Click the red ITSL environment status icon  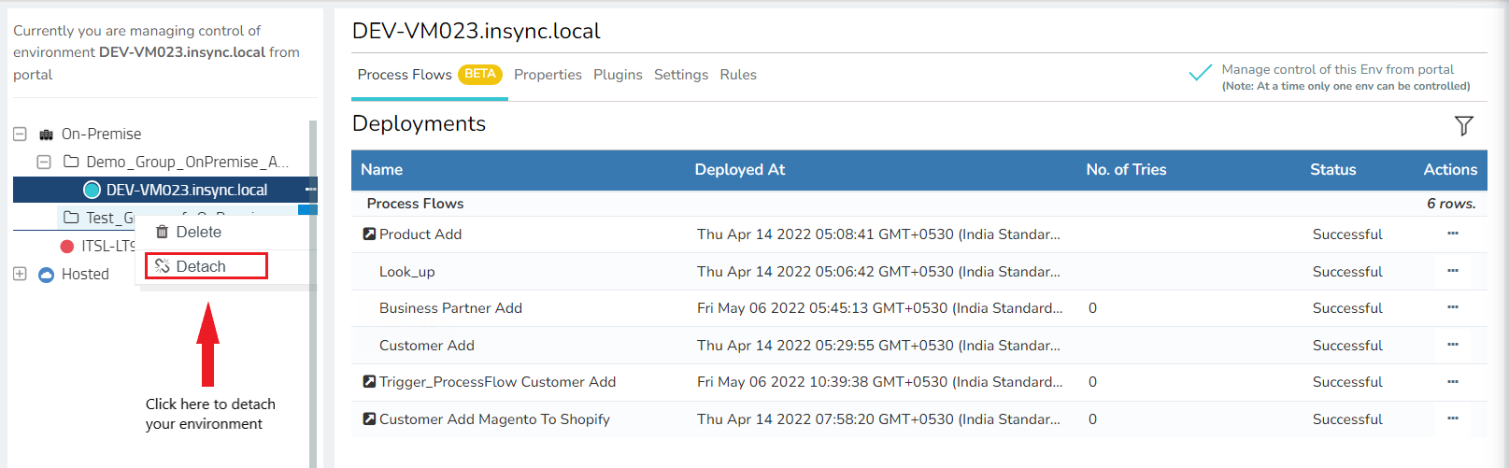tap(67, 247)
